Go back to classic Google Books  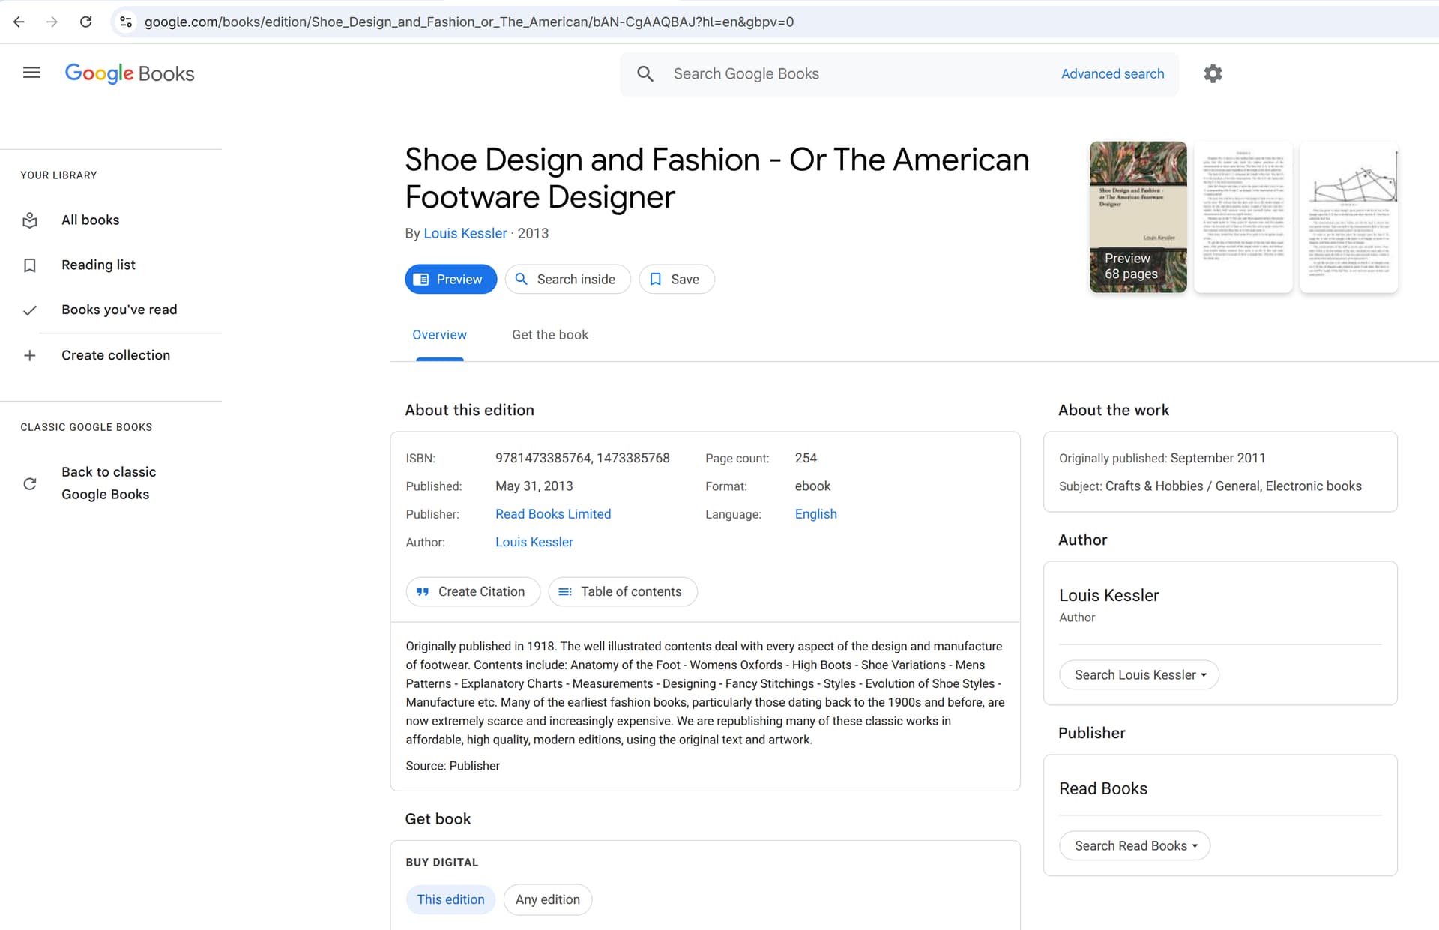(x=109, y=483)
